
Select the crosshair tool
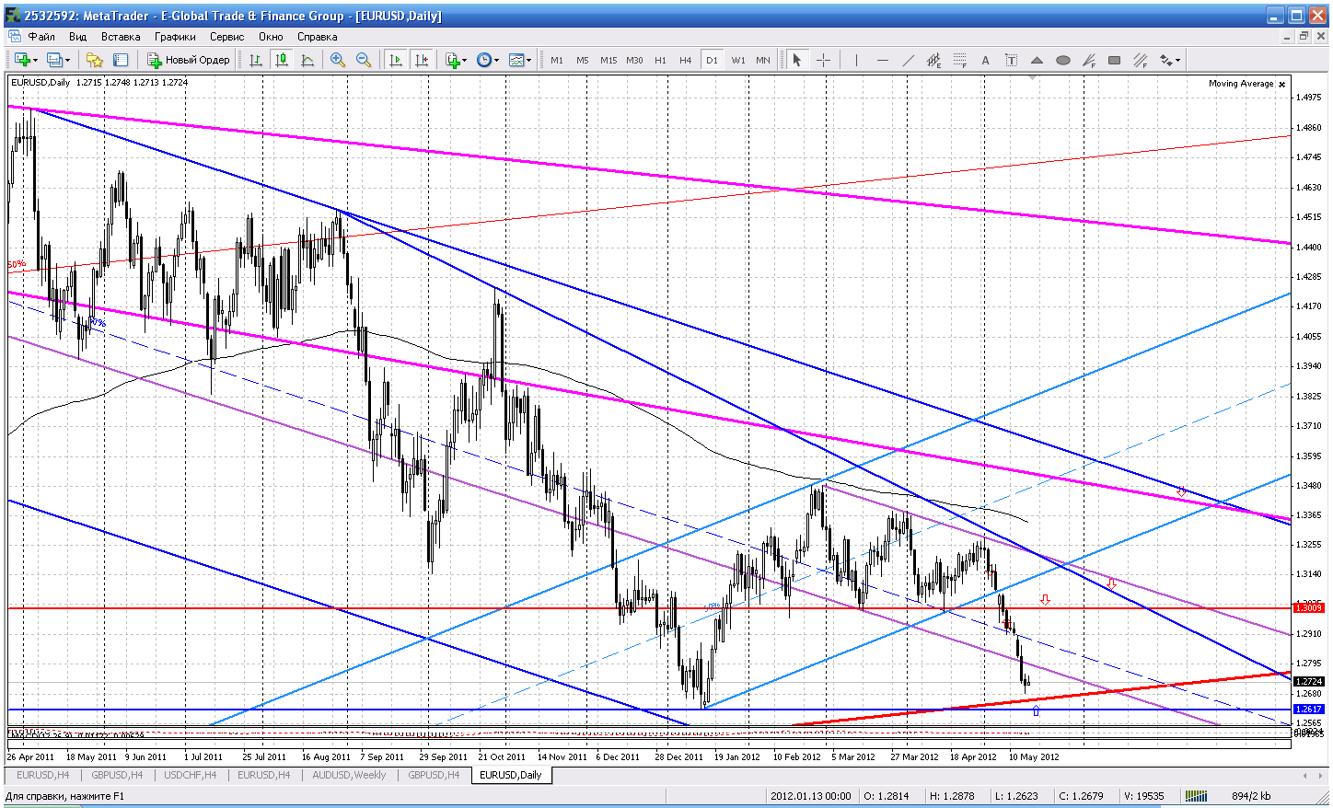(823, 60)
